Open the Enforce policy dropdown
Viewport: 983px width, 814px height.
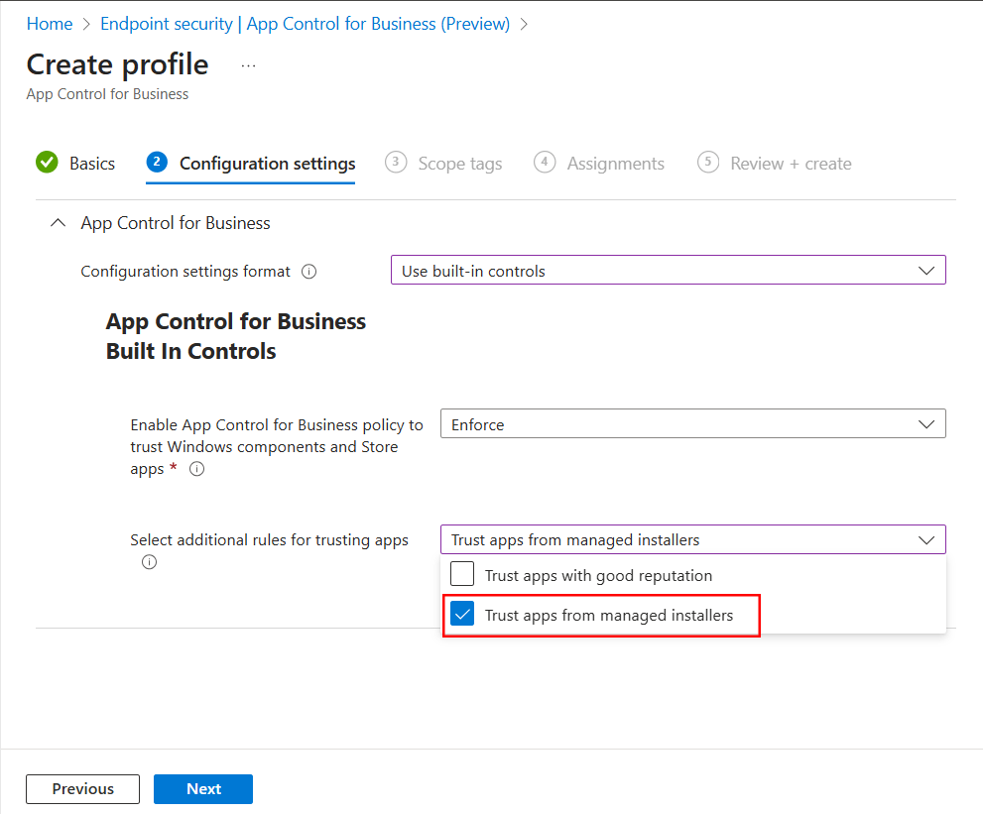pyautogui.click(x=692, y=423)
